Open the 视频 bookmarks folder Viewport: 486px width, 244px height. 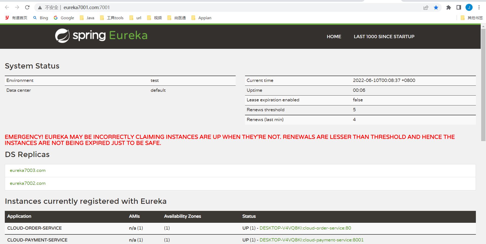pyautogui.click(x=154, y=18)
